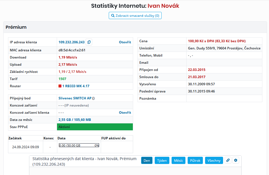
Task: Open tariff 1507 link
Action: (x=62, y=79)
